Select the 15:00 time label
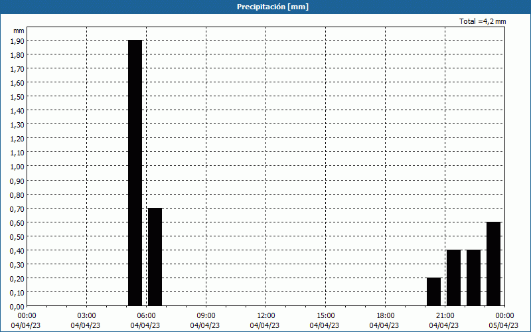531x332 pixels. tap(326, 316)
